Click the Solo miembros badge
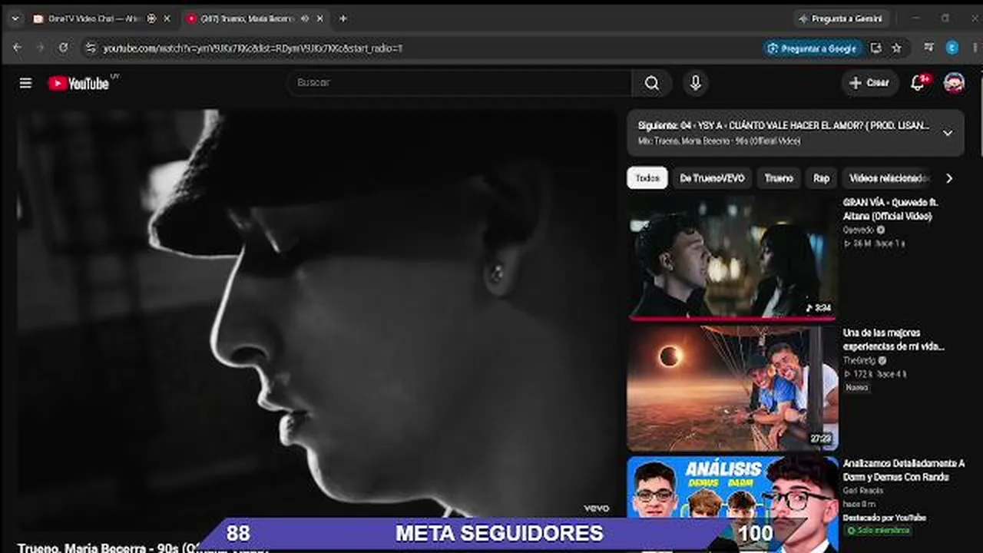983x553 pixels. click(878, 530)
